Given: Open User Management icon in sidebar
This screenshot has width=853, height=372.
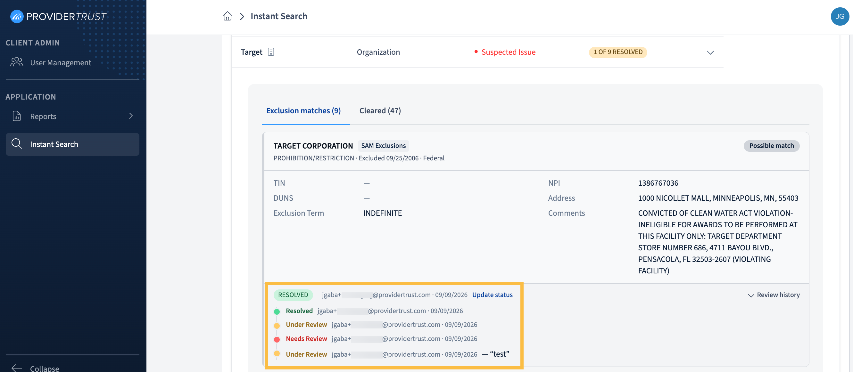Looking at the screenshot, I should click(x=17, y=62).
